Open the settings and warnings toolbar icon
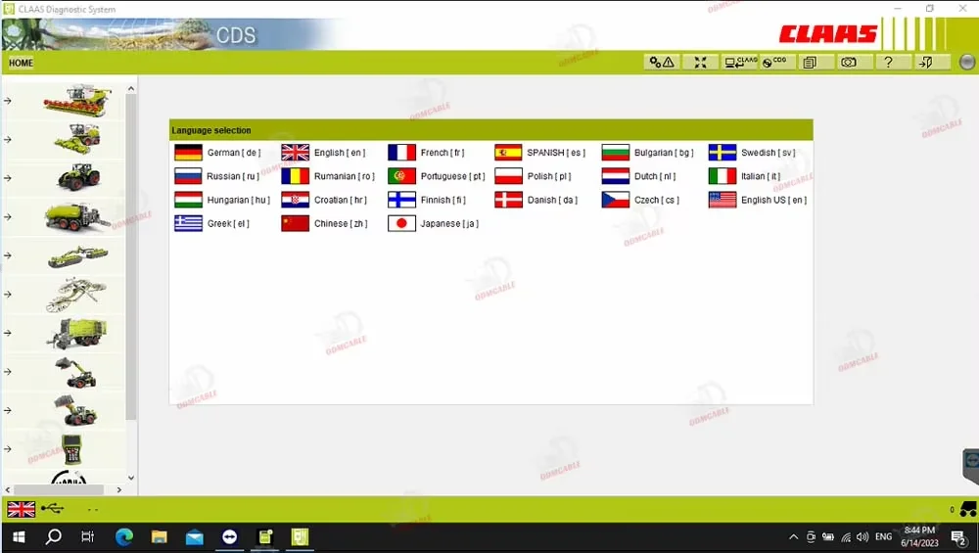Image resolution: width=979 pixels, height=553 pixels. 662,62
